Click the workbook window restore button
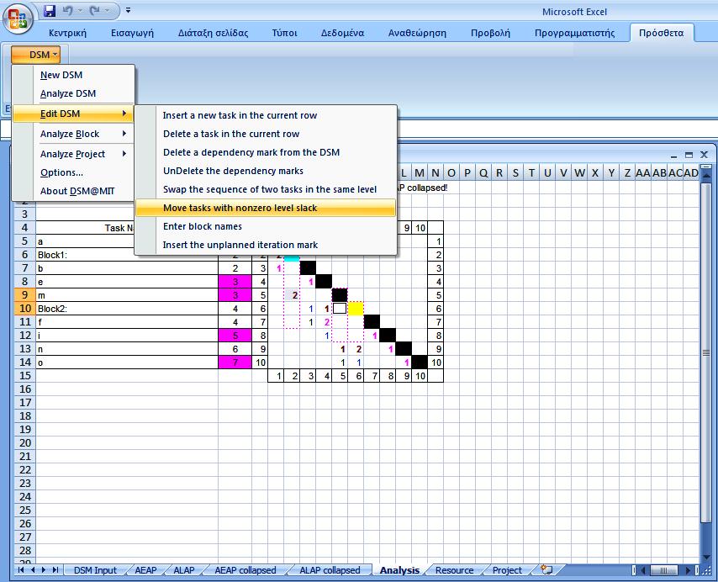Image resolution: width=718 pixels, height=582 pixels. click(689, 156)
